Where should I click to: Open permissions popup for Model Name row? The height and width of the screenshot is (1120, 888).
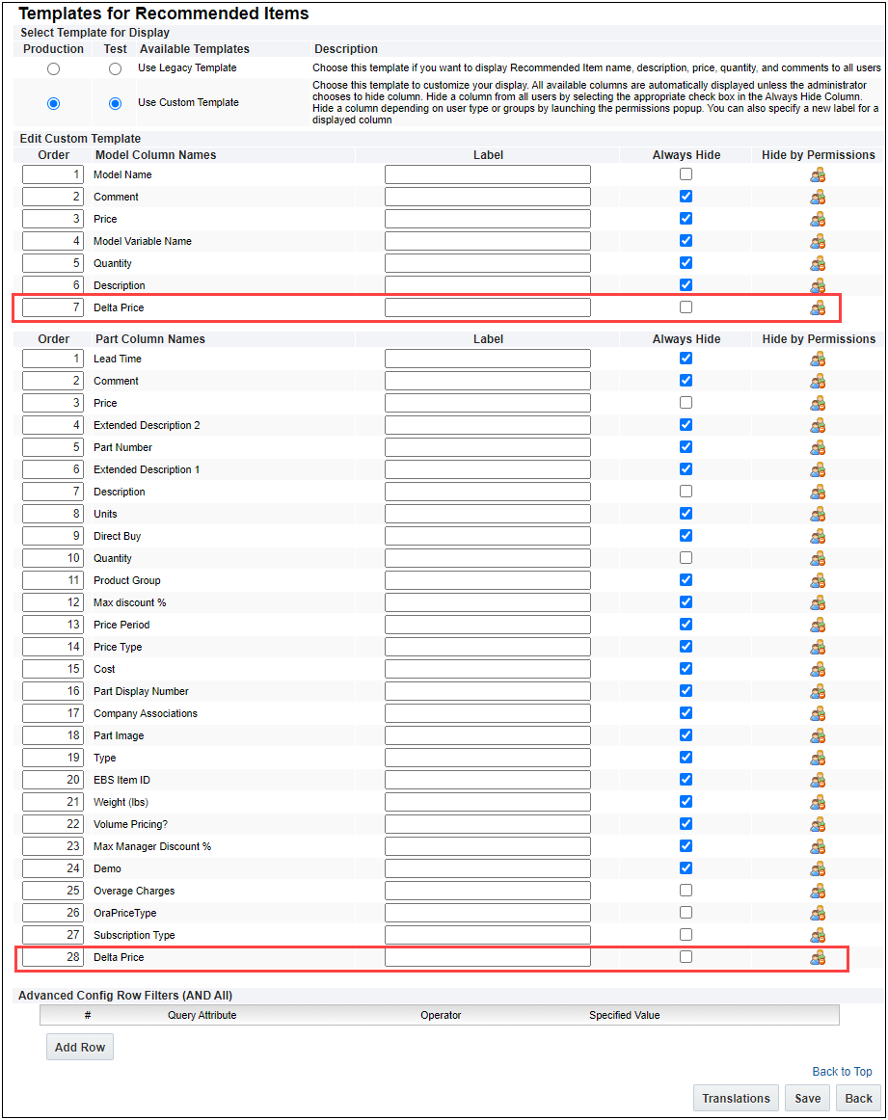pos(818,175)
